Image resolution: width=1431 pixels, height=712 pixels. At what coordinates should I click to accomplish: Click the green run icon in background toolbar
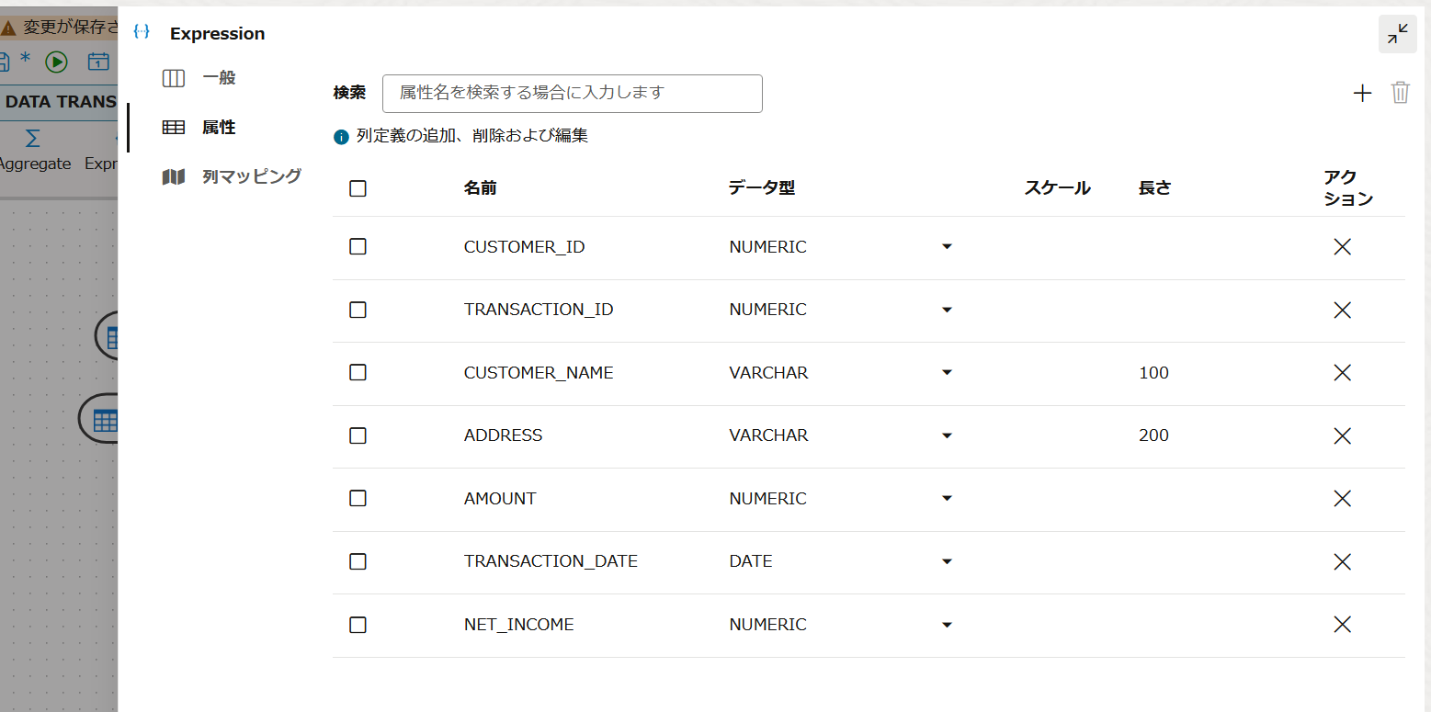click(57, 62)
